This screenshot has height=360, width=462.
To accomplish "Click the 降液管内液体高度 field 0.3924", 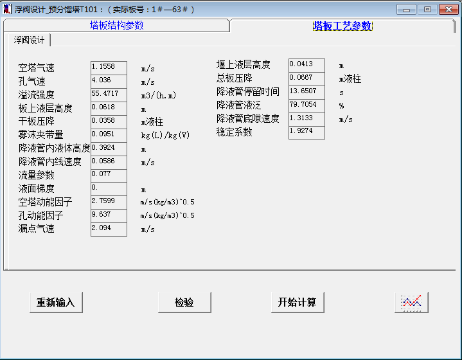I will pyautogui.click(x=109, y=149).
